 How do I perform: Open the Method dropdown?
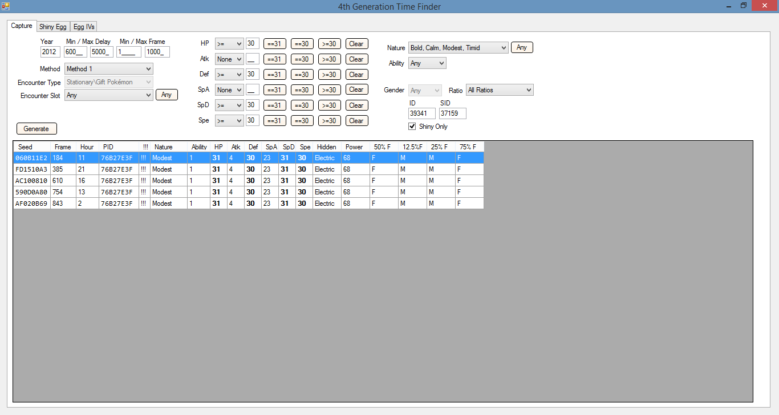click(x=109, y=69)
